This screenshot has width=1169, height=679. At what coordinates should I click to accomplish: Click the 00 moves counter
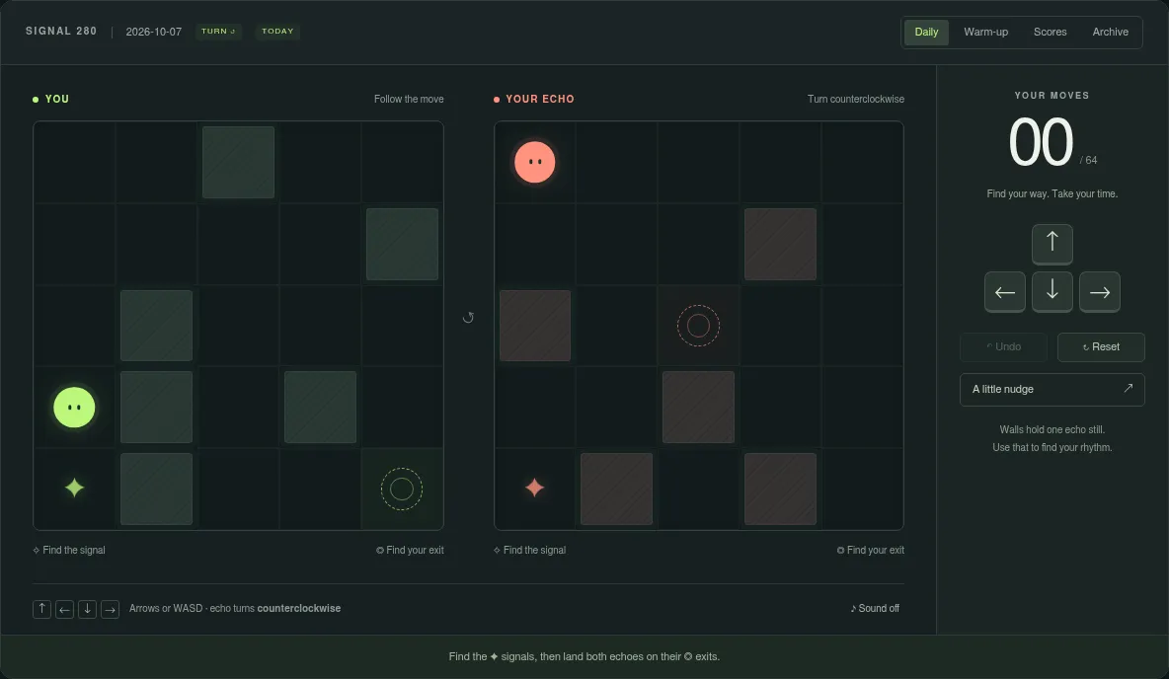point(1041,142)
